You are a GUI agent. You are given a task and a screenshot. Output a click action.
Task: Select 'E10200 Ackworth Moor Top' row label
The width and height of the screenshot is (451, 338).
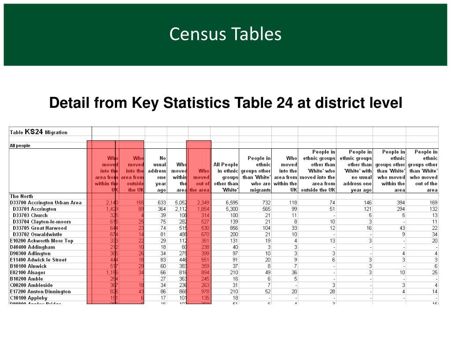point(41,241)
